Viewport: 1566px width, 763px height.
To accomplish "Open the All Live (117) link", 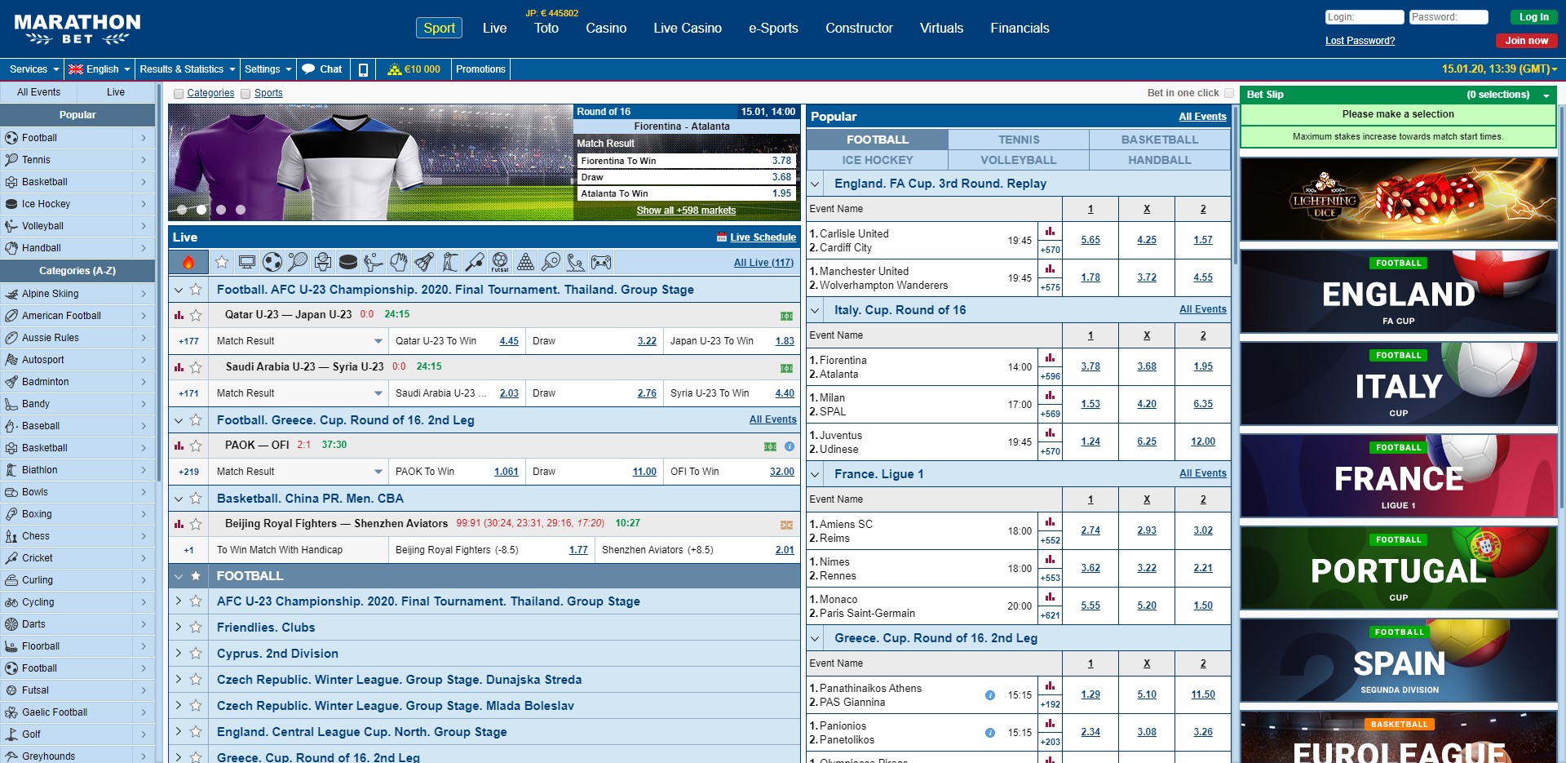I will tap(763, 263).
